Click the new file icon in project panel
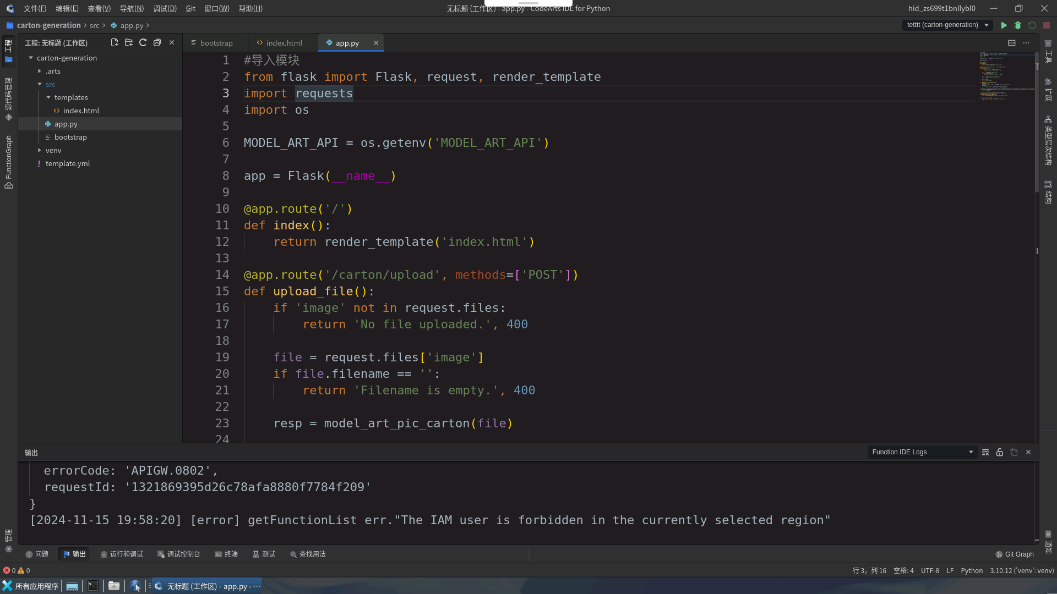The width and height of the screenshot is (1057, 594). point(115,43)
